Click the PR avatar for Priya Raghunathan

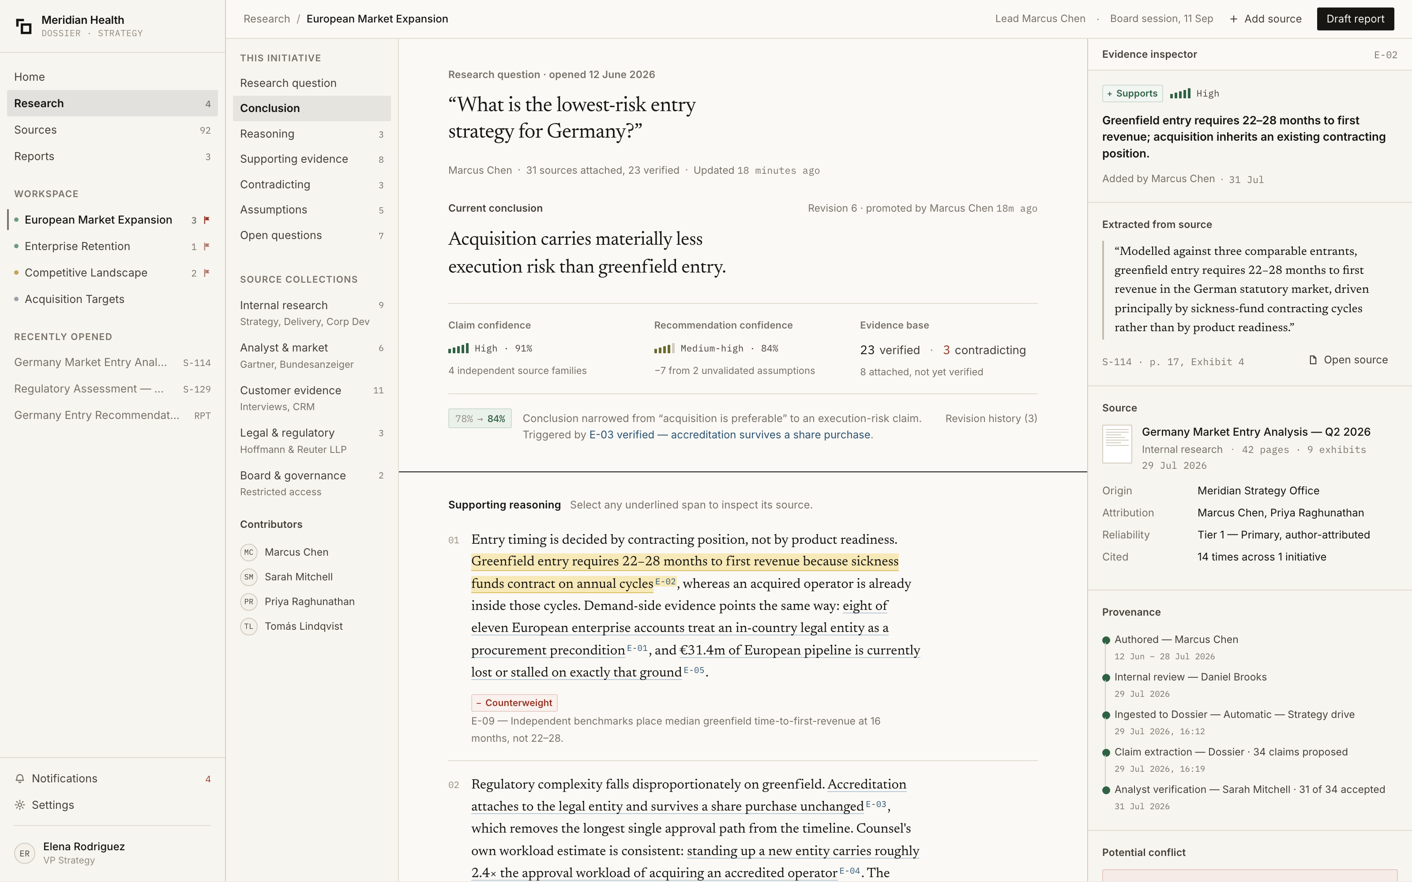[248, 602]
